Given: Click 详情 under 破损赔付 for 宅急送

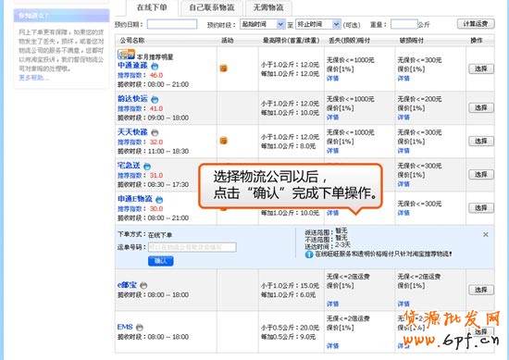Looking at the screenshot, I should (x=403, y=184).
